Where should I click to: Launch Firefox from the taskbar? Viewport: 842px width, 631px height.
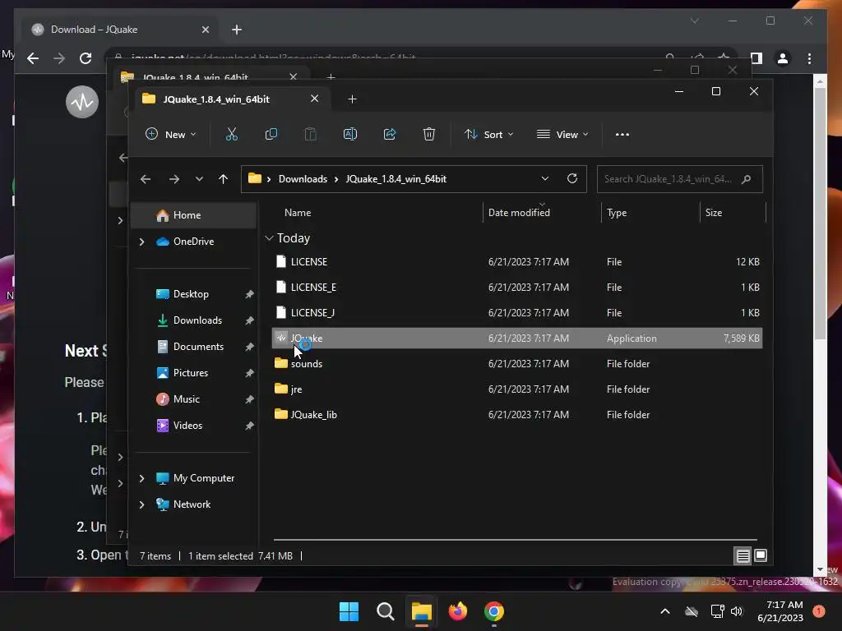coord(457,611)
